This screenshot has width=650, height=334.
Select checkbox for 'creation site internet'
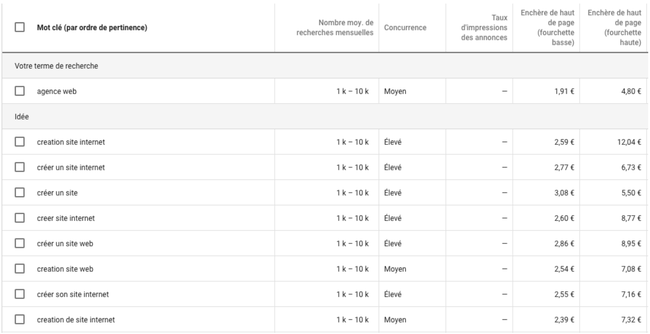pyautogui.click(x=20, y=142)
